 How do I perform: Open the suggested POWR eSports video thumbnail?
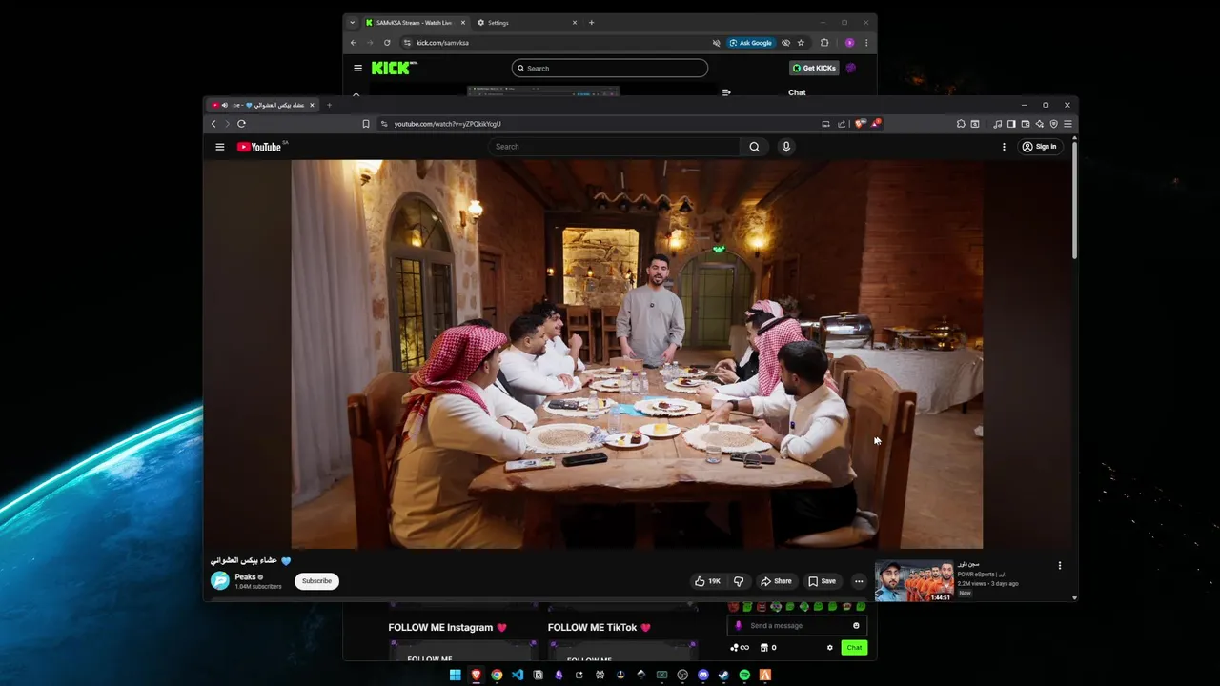[x=914, y=581]
